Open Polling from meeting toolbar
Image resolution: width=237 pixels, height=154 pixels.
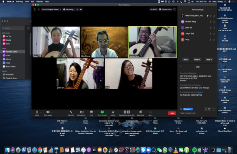(113, 113)
